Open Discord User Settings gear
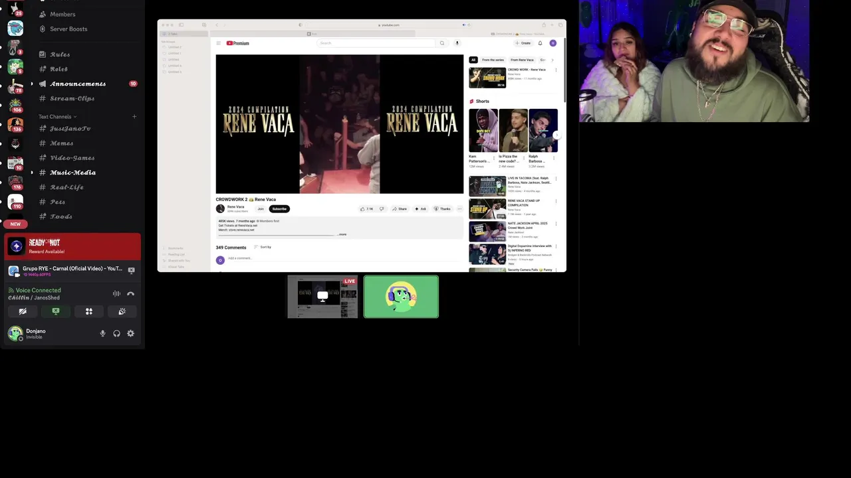The image size is (851, 478). click(130, 333)
